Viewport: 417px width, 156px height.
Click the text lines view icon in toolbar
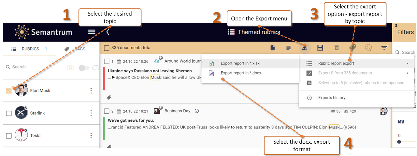pyautogui.click(x=288, y=48)
